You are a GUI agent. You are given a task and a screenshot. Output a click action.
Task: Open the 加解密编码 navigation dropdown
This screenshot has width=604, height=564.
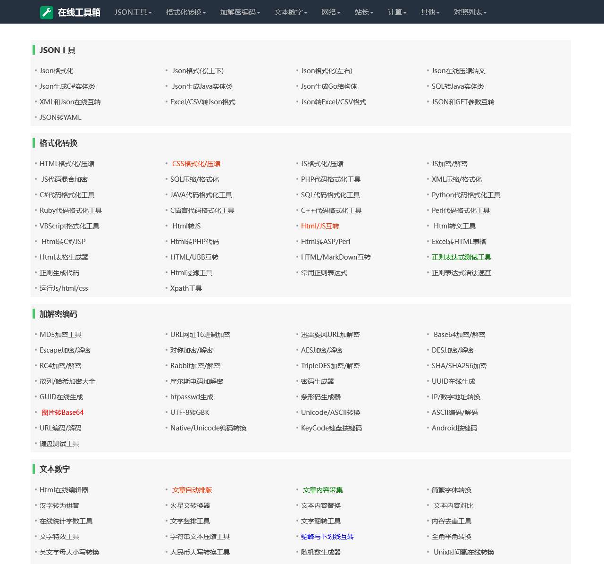click(x=240, y=12)
